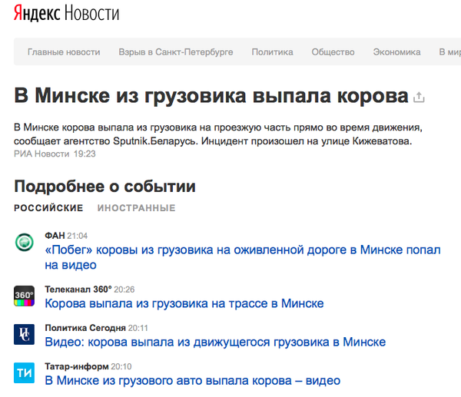Open the Главные новости menu item
Image resolution: width=461 pixels, height=397 pixels.
point(64,52)
